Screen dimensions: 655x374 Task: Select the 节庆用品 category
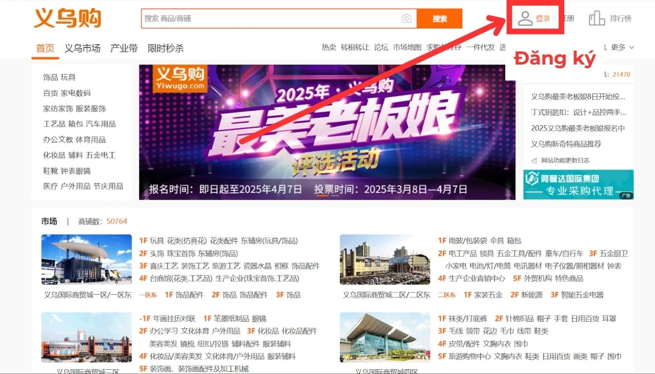coord(108,186)
